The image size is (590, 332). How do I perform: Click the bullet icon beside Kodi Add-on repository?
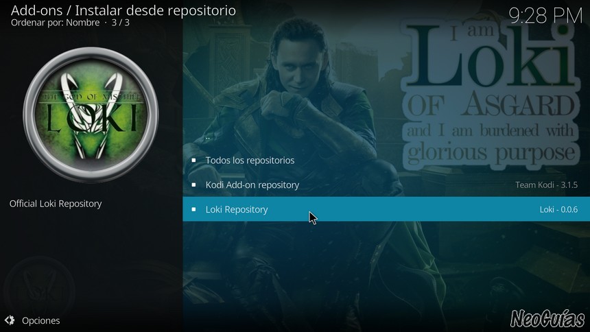193,185
